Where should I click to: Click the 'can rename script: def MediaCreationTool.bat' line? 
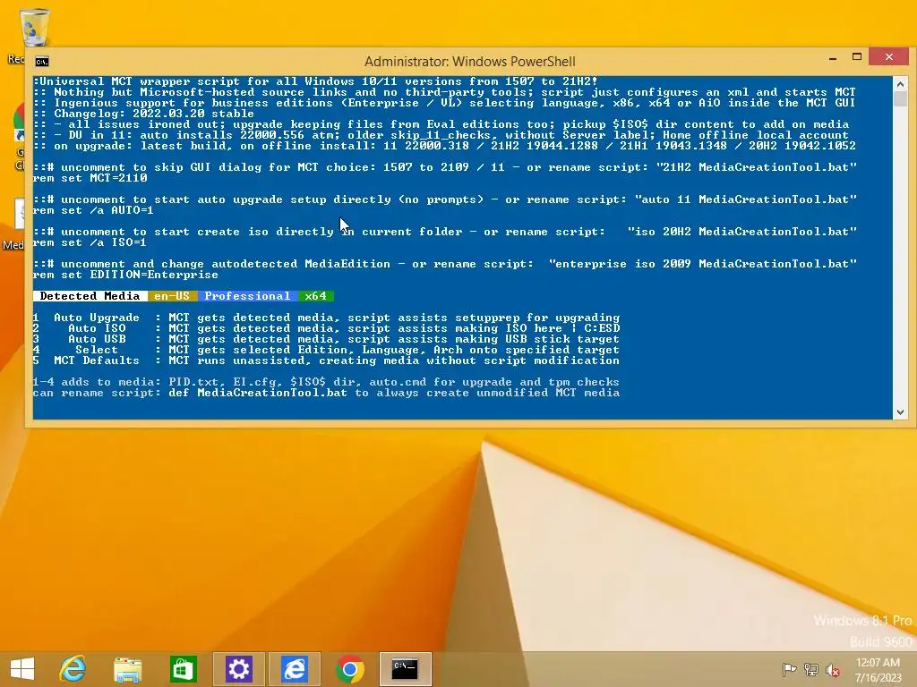click(326, 393)
